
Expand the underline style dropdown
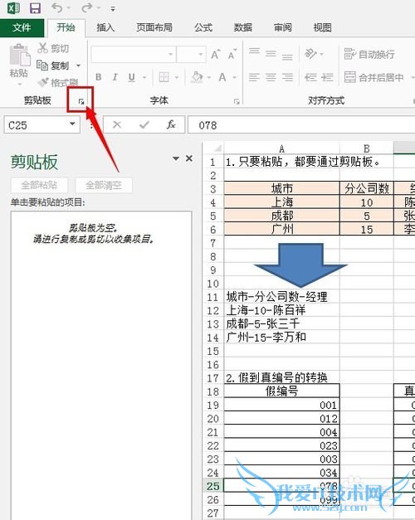[144, 78]
